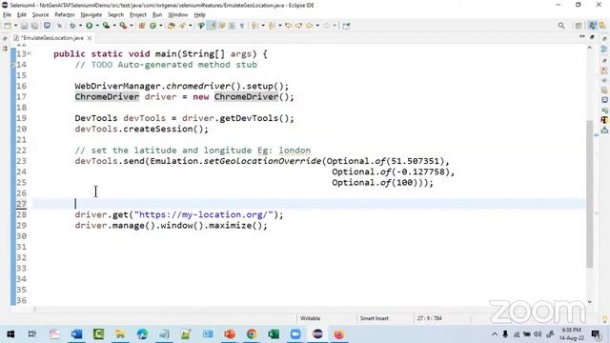
Task: Open the Back history dropdown arrow
Action: 317,26
